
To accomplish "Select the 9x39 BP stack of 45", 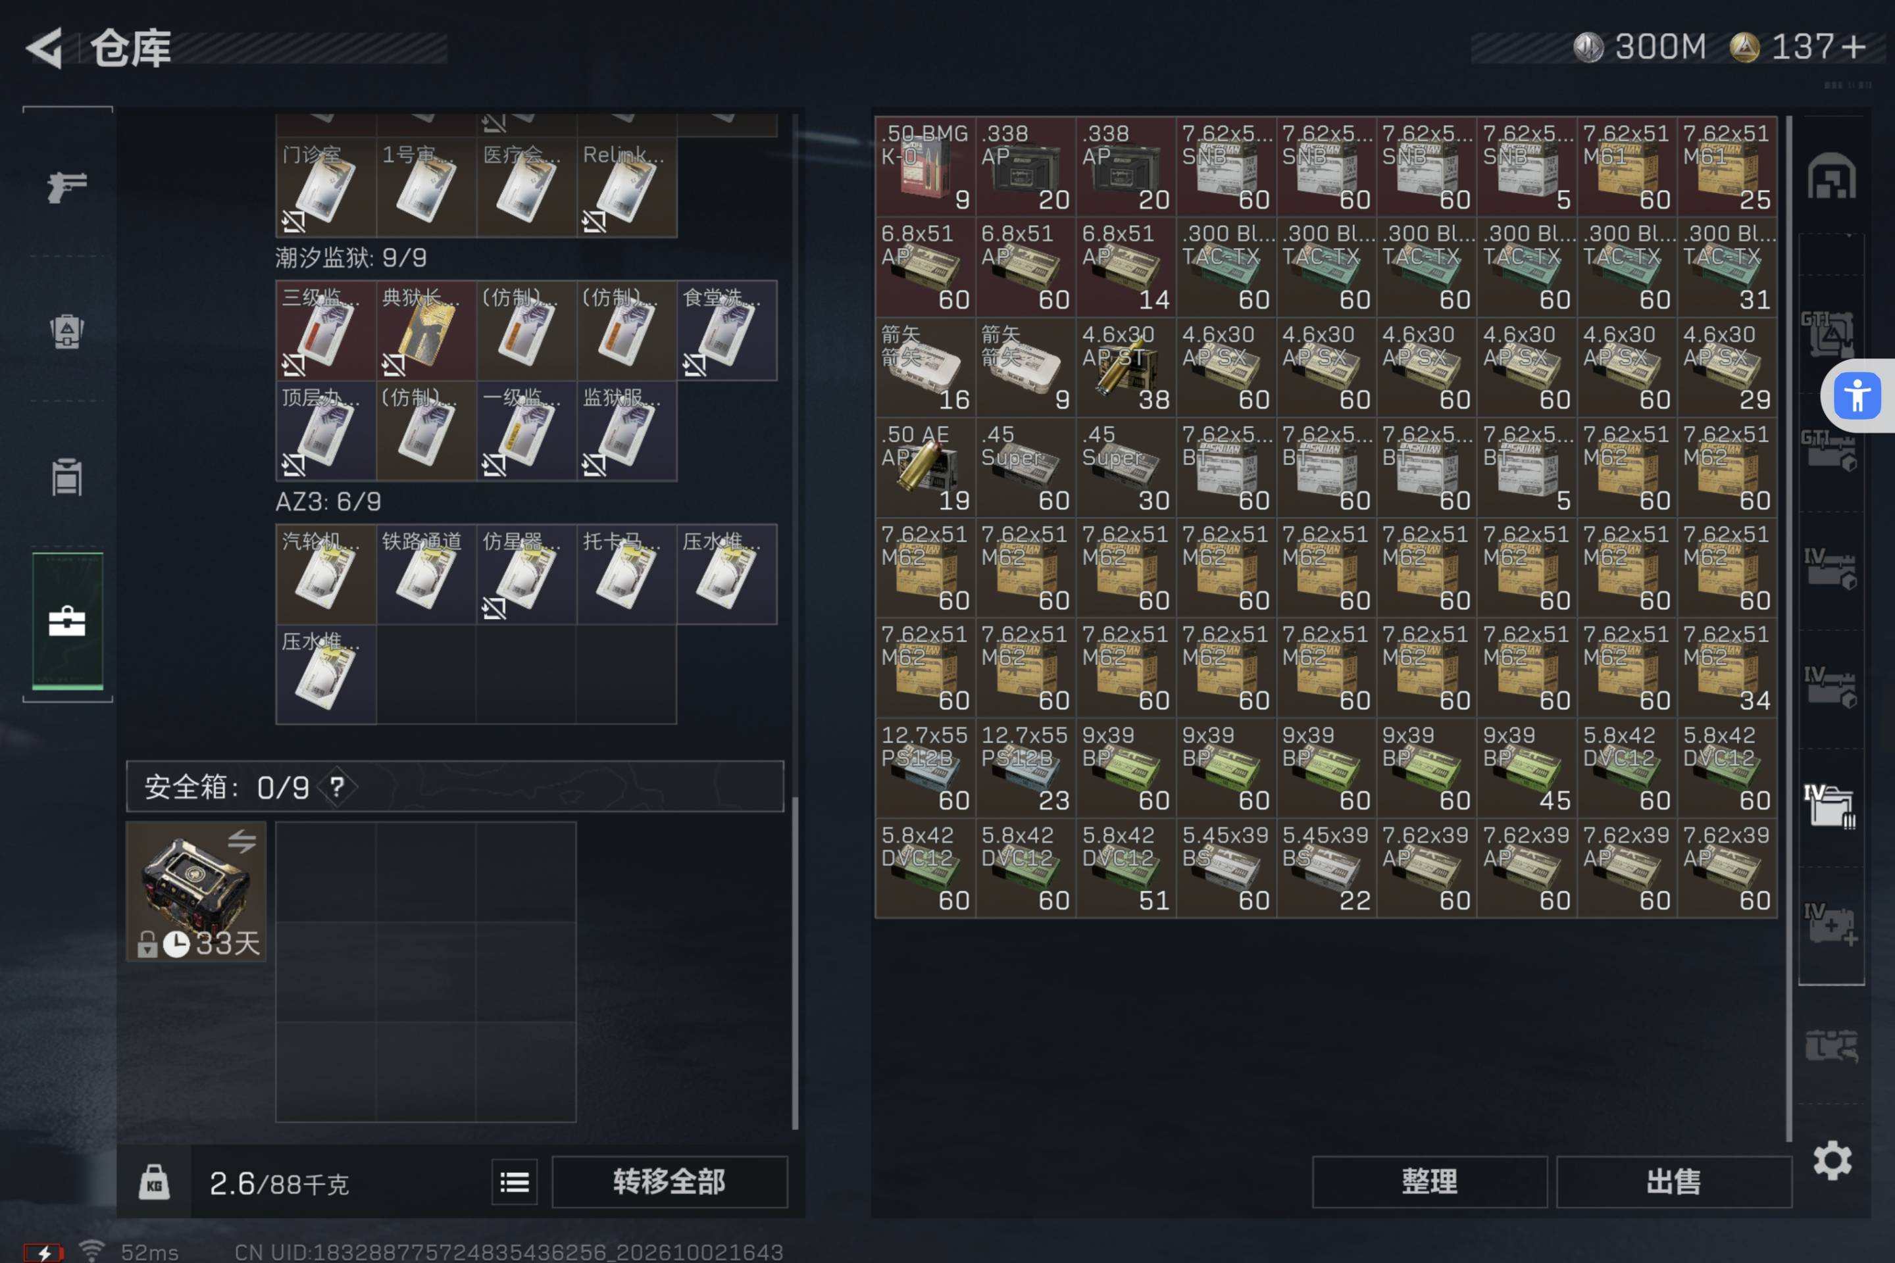I will point(1526,768).
